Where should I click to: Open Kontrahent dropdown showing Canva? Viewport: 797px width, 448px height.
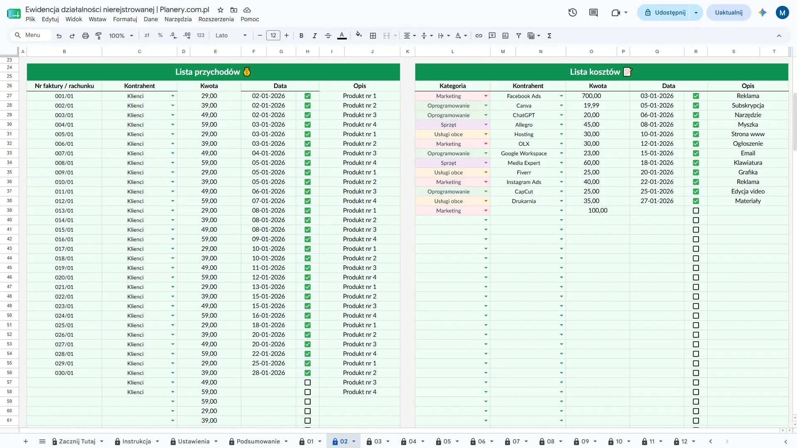pyautogui.click(x=562, y=105)
